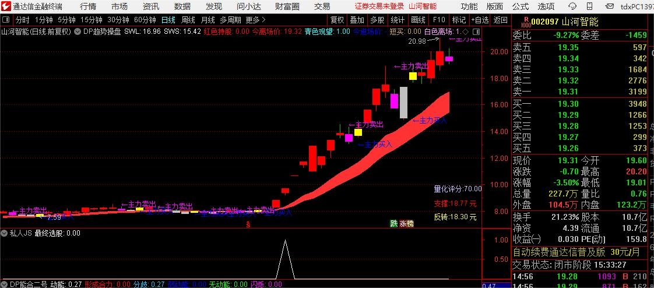Click the 002097 山河智能 stock header
Viewport: 654px width, 288px height.
pos(565,22)
